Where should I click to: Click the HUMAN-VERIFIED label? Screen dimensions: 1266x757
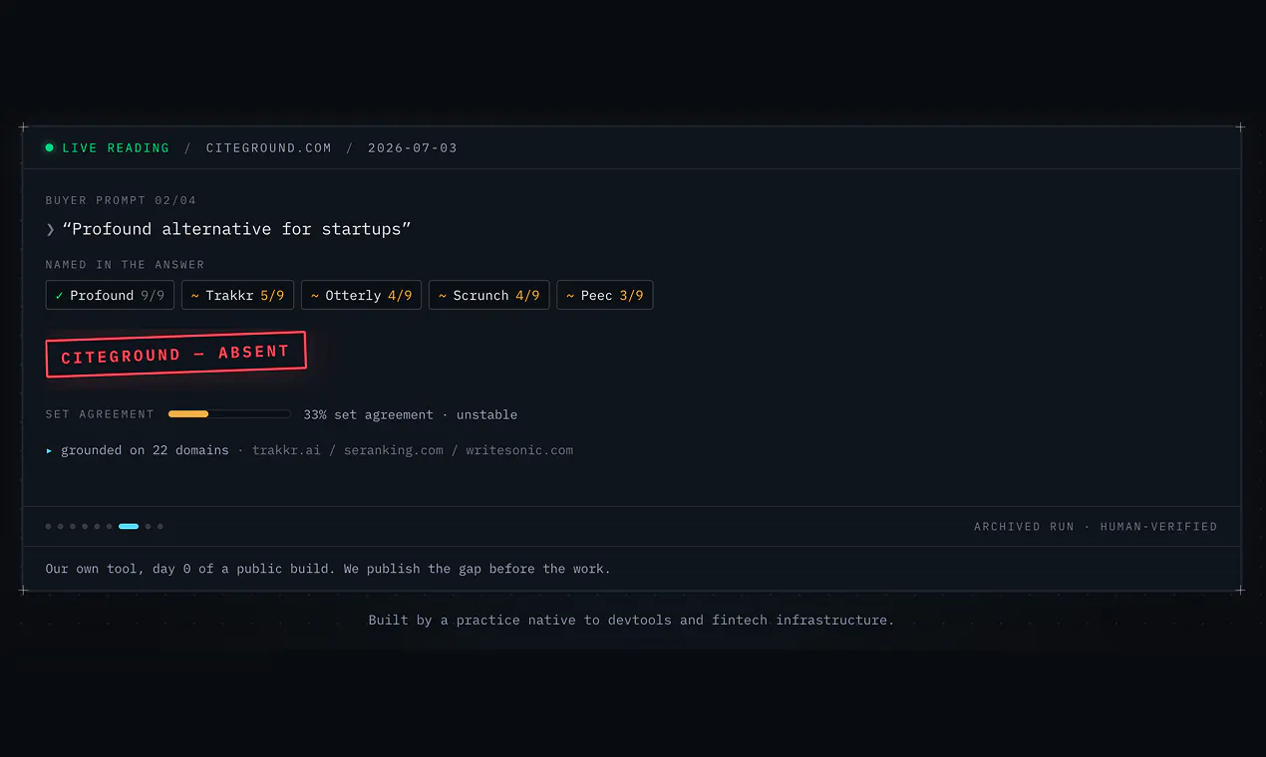(x=1158, y=526)
